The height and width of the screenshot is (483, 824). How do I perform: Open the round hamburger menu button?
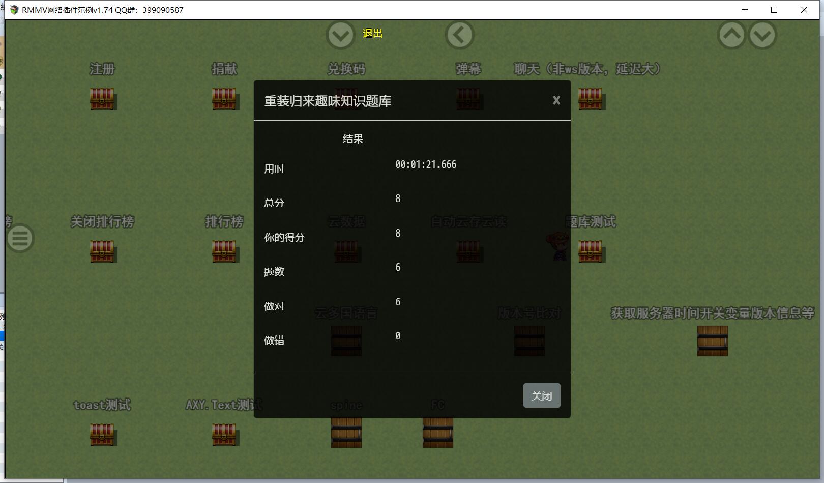click(20, 238)
